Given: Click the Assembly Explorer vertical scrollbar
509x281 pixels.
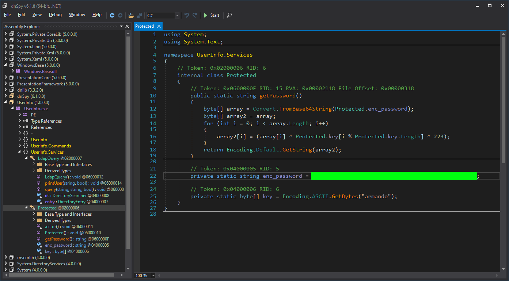Looking at the screenshot, I should (128, 142).
